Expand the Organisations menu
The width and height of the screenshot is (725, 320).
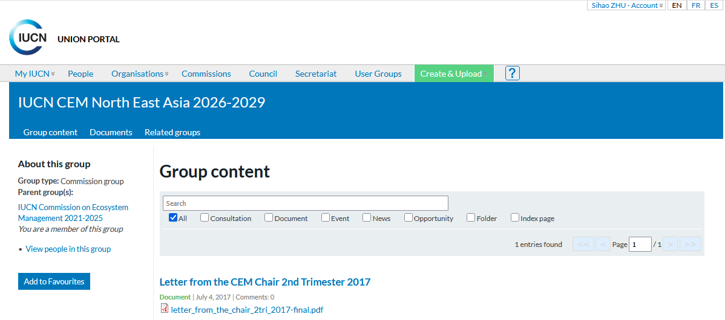(140, 74)
